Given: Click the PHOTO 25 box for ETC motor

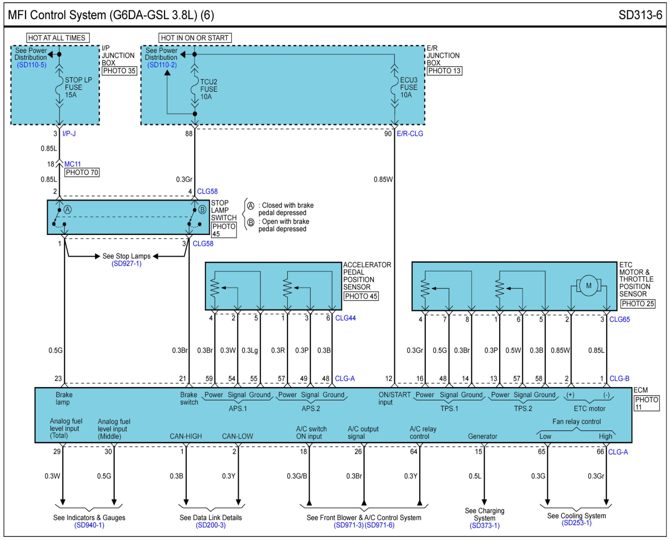Looking at the screenshot, I should tap(638, 304).
